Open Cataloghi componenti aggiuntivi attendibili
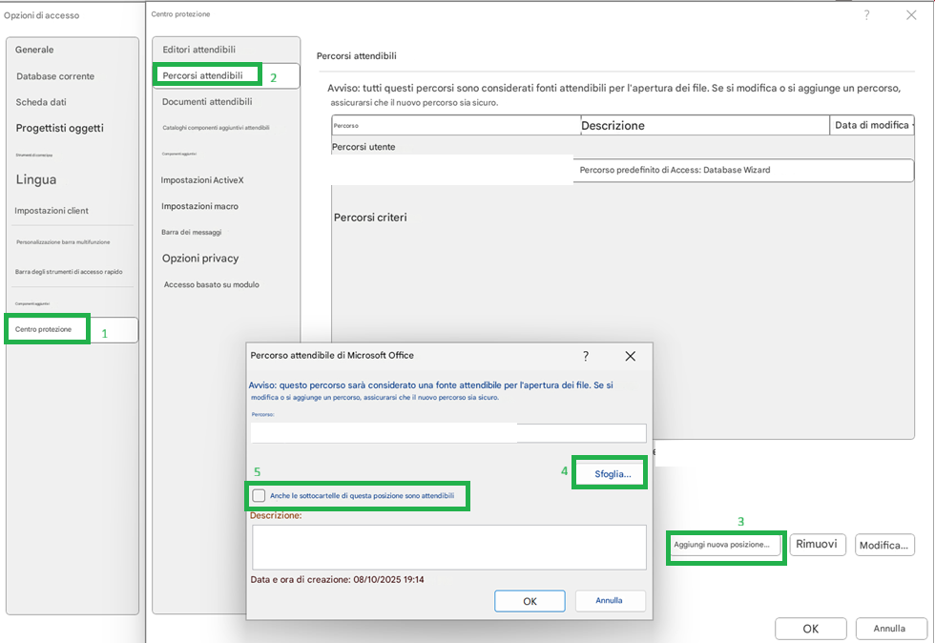Viewport: 935px width, 643px height. click(x=216, y=128)
